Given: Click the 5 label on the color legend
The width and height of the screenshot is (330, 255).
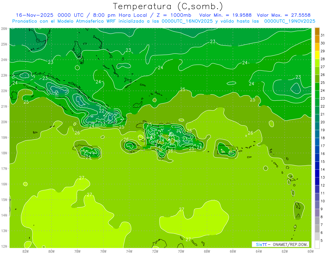Looking at the screenshot, I should click(x=322, y=241).
